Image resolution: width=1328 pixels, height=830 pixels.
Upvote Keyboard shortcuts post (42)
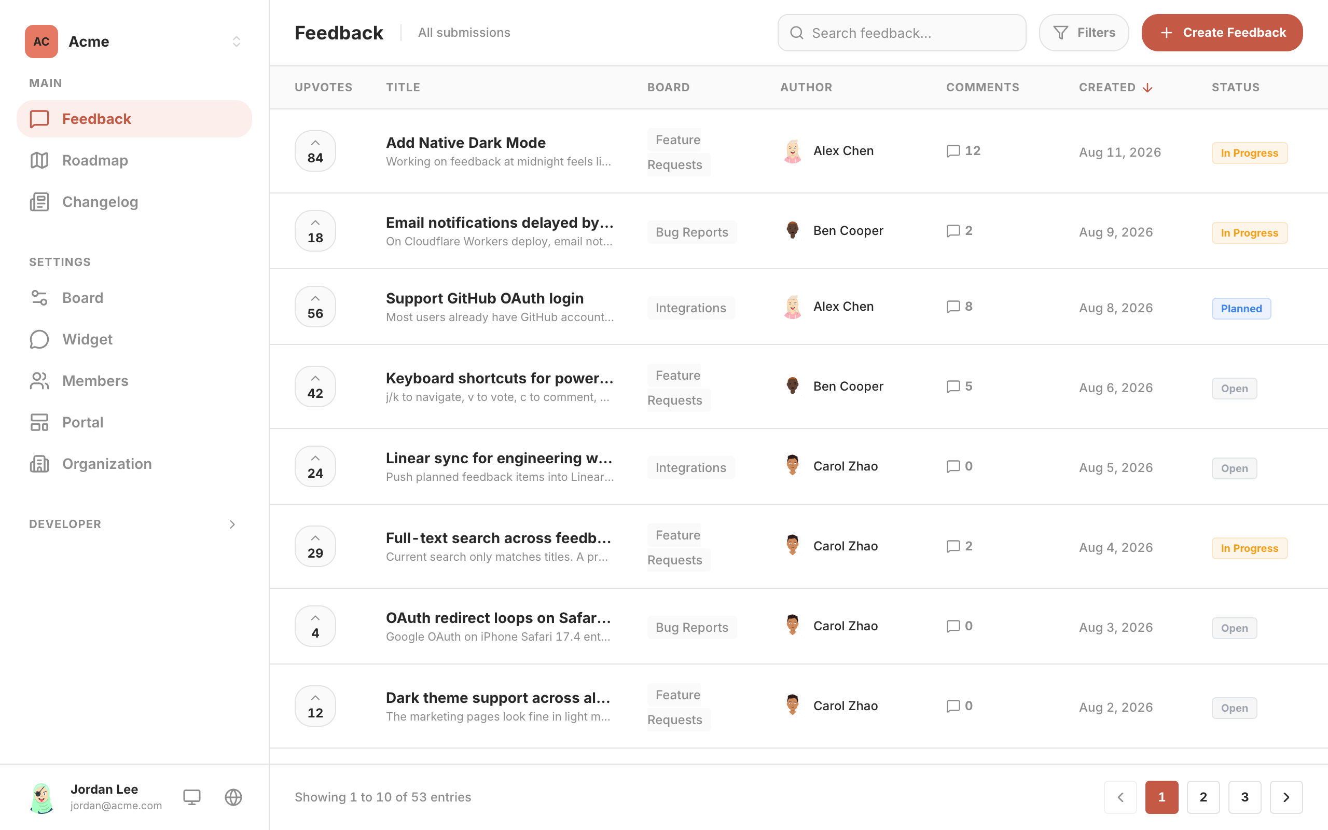tap(315, 386)
